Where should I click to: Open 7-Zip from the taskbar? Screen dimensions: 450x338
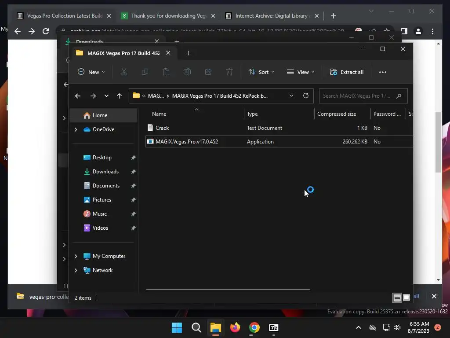(x=274, y=327)
